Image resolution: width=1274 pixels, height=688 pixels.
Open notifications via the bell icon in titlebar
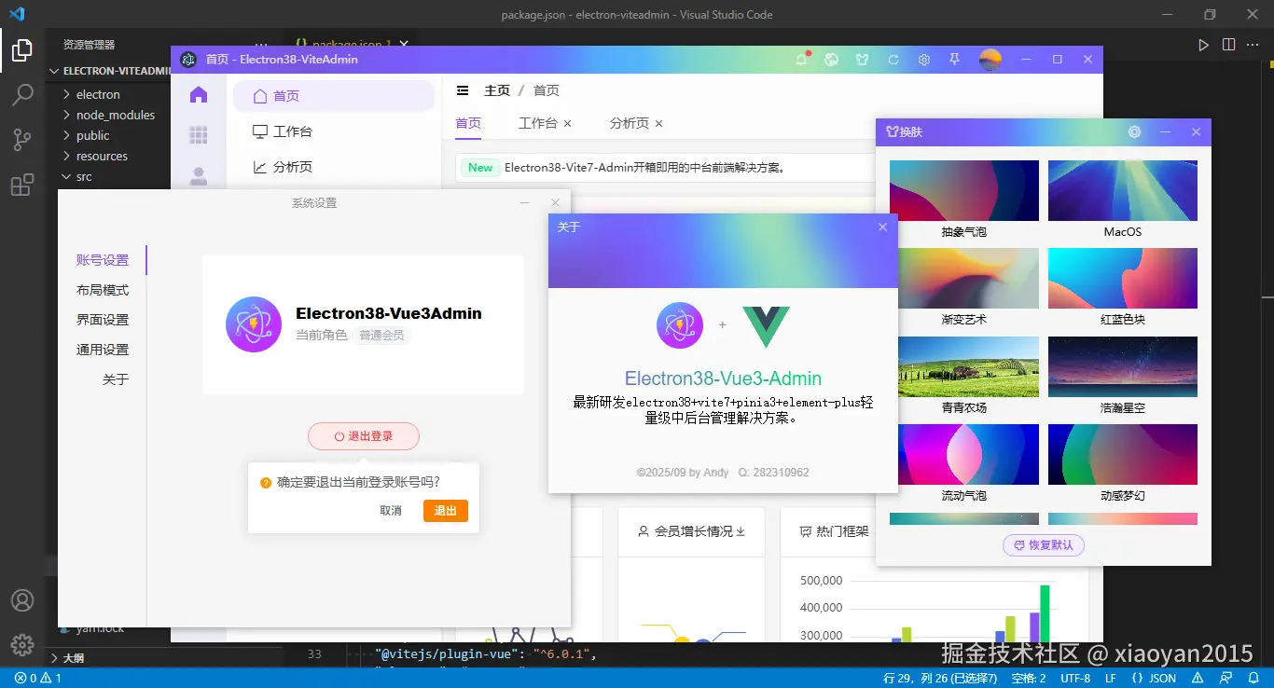tap(801, 59)
